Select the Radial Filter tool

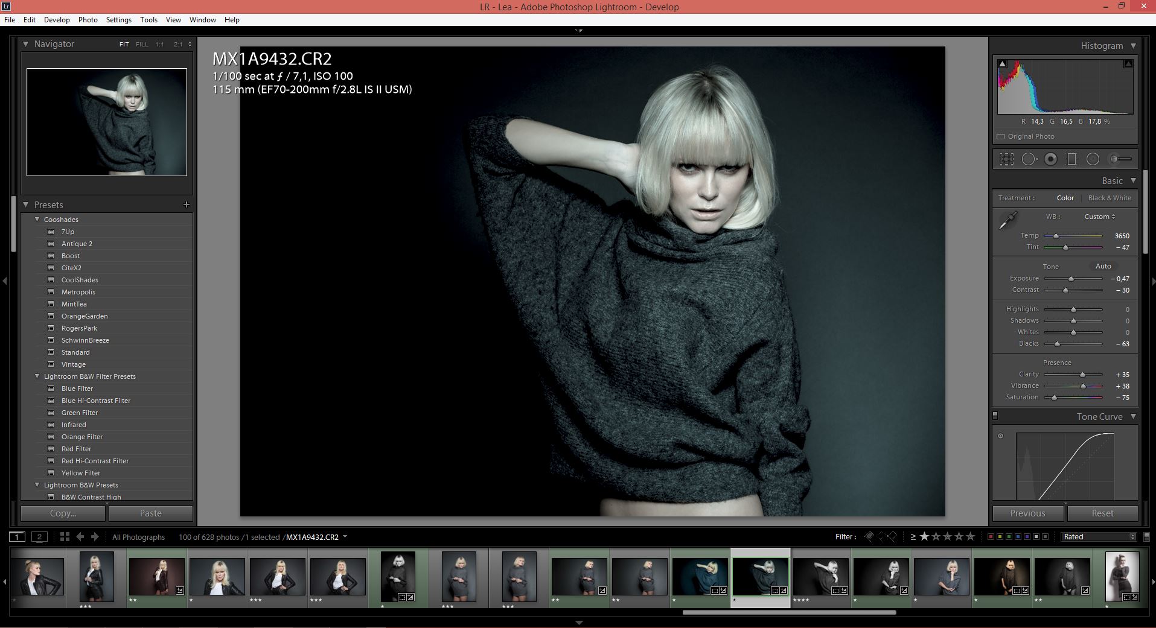coord(1093,159)
